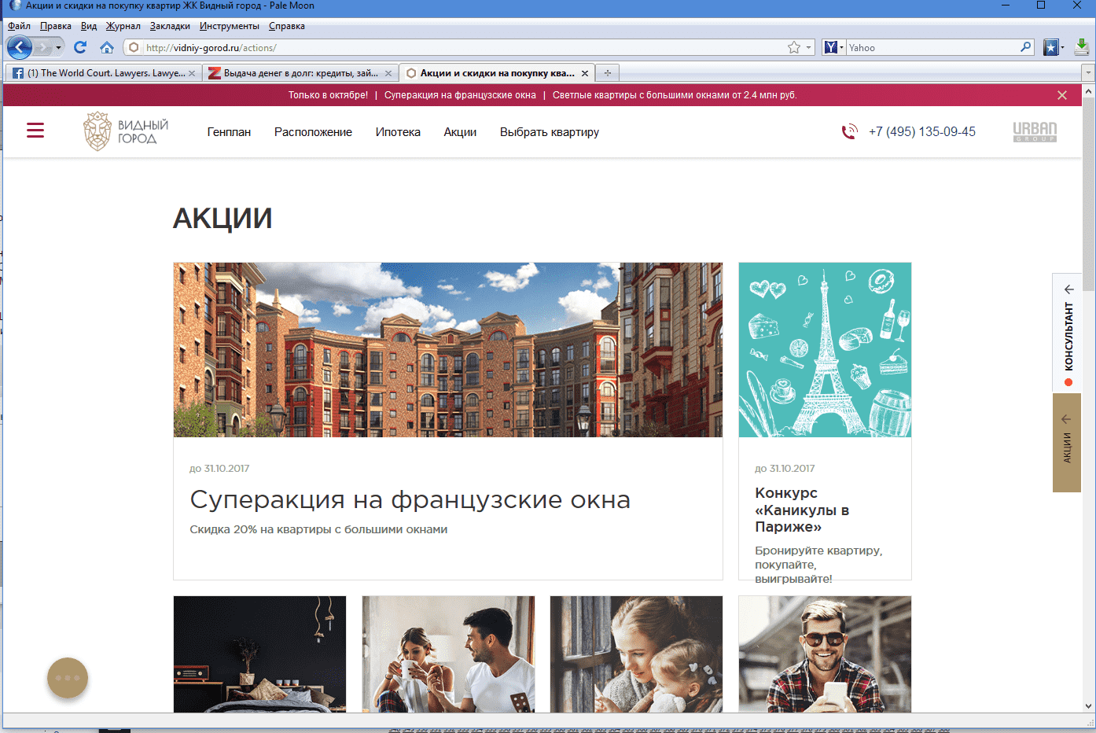Reload the current page
This screenshot has width=1096, height=733.
click(x=80, y=47)
